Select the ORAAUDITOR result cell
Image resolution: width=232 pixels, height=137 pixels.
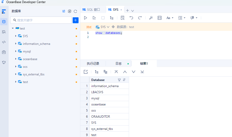(x=109, y=116)
